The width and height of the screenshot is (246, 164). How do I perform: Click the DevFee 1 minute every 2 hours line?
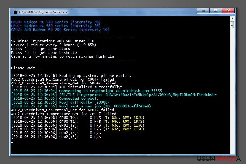pyautogui.click(x=54, y=45)
